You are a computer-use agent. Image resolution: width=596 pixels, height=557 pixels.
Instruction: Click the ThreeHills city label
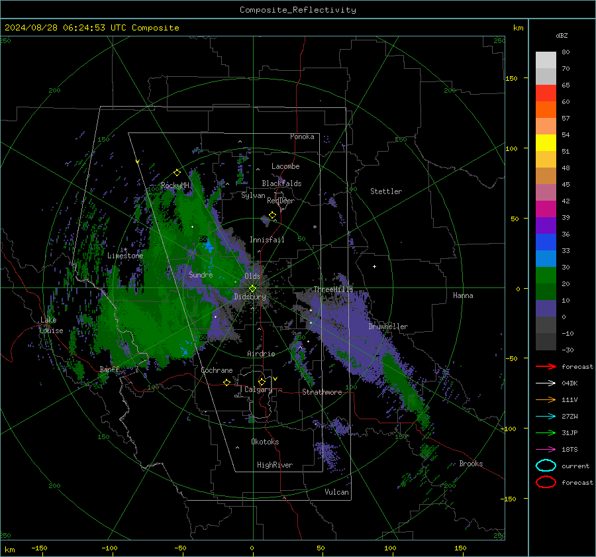333,289
